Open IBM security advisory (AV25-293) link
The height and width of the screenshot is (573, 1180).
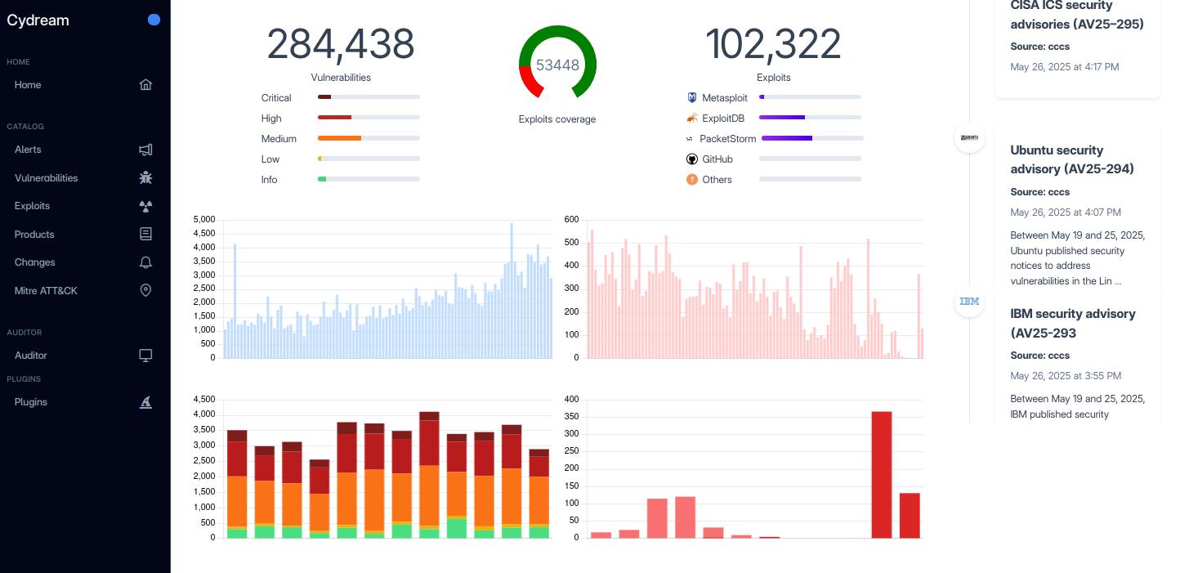pyautogui.click(x=1071, y=323)
